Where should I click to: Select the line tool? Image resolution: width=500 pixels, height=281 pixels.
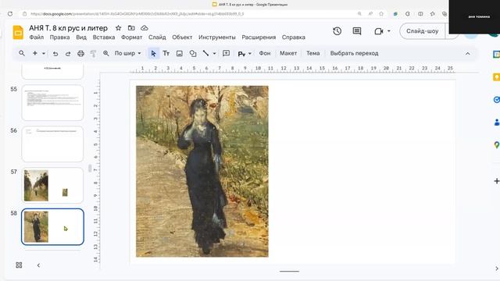205,53
